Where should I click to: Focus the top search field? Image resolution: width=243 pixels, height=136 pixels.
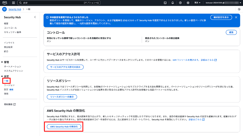tap(59, 3)
